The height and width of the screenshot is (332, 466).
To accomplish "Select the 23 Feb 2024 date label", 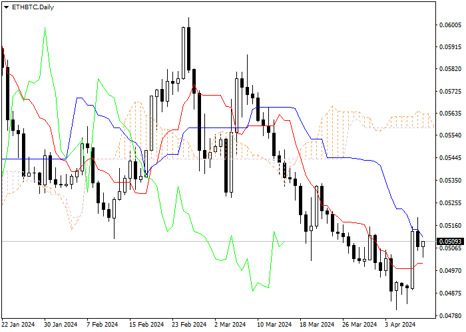I will (x=189, y=324).
